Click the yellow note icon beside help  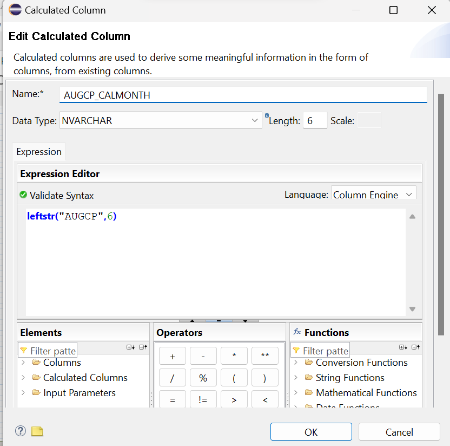click(37, 431)
